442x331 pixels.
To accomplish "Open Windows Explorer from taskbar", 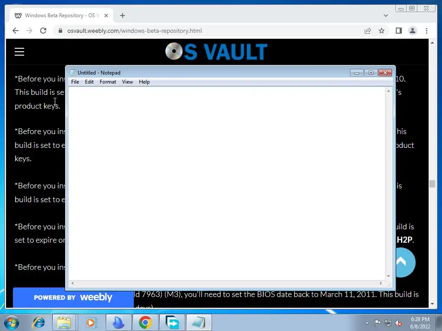I will (64, 322).
